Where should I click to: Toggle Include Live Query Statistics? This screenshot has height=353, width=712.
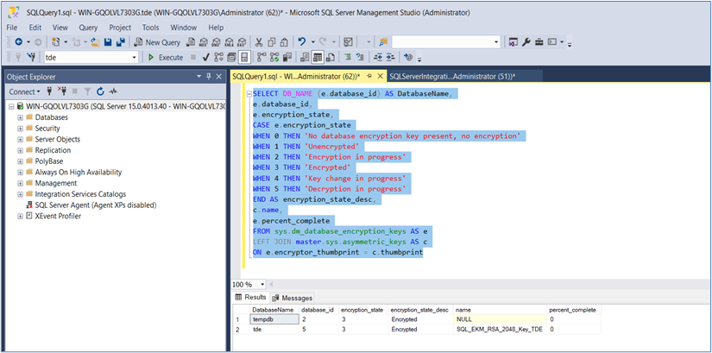coord(274,57)
